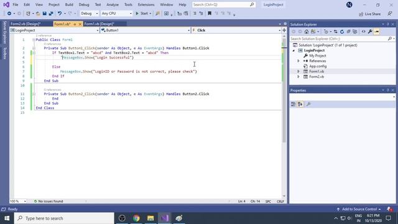Open the File menu
Viewport: 398px width, 224px height.
point(15,4)
